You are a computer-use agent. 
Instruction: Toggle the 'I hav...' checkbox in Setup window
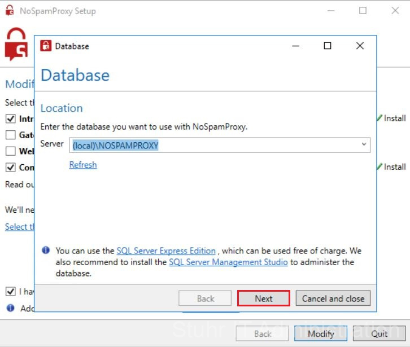coord(11,291)
